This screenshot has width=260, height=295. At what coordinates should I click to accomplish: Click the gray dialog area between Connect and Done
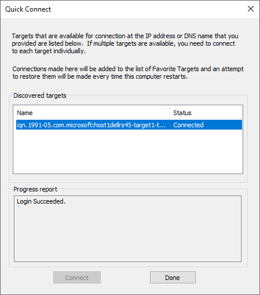pos(125,278)
